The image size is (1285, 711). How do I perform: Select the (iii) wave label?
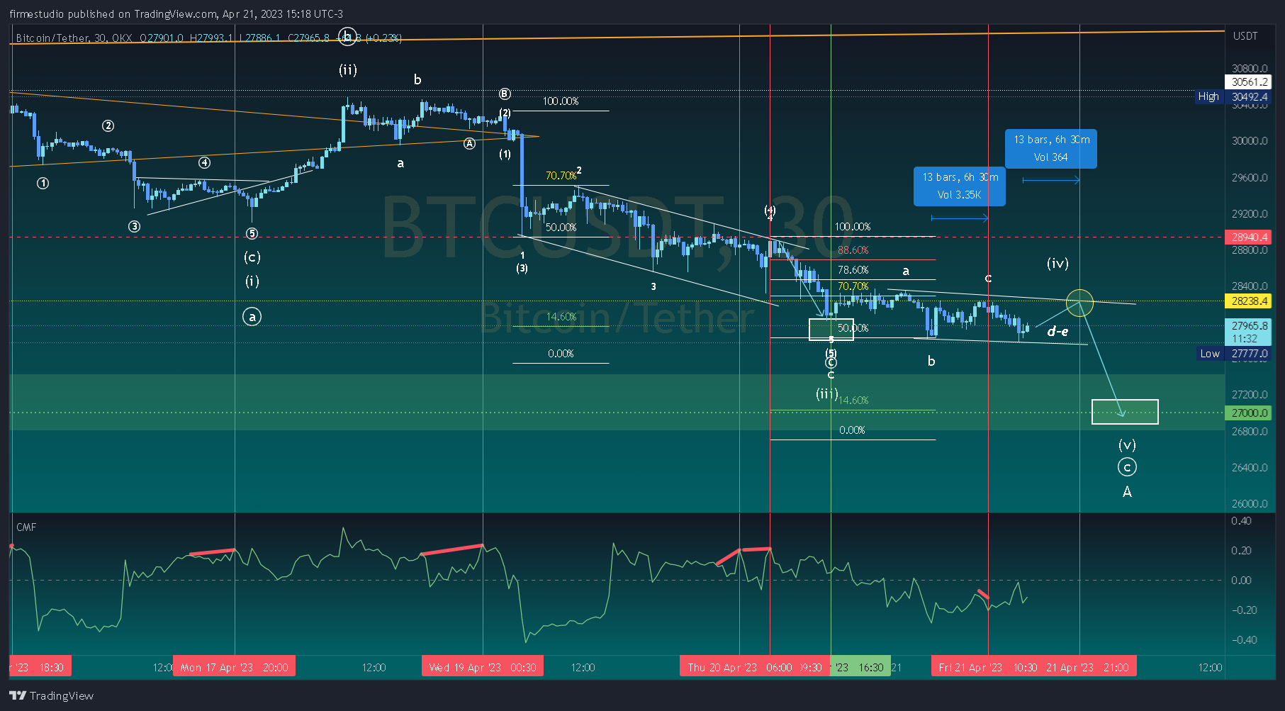[x=826, y=393]
